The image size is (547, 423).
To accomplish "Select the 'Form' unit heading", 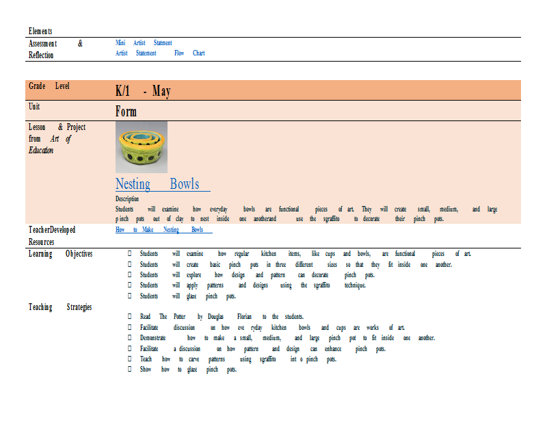I will tap(126, 112).
